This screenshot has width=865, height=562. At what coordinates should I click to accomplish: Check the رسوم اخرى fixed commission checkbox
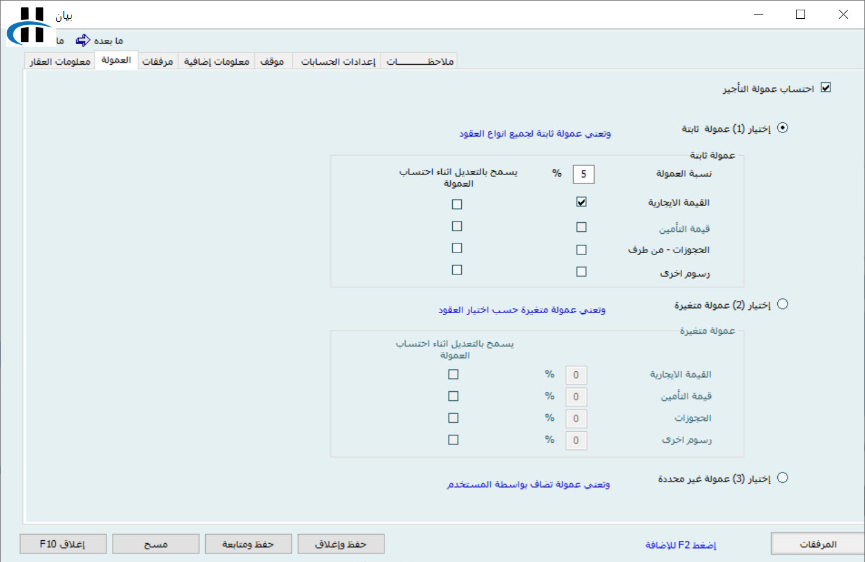point(581,272)
